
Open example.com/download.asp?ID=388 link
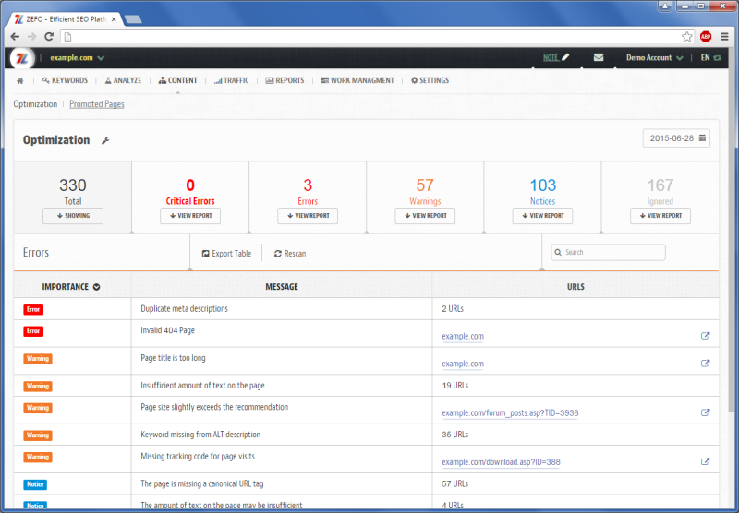pos(501,461)
